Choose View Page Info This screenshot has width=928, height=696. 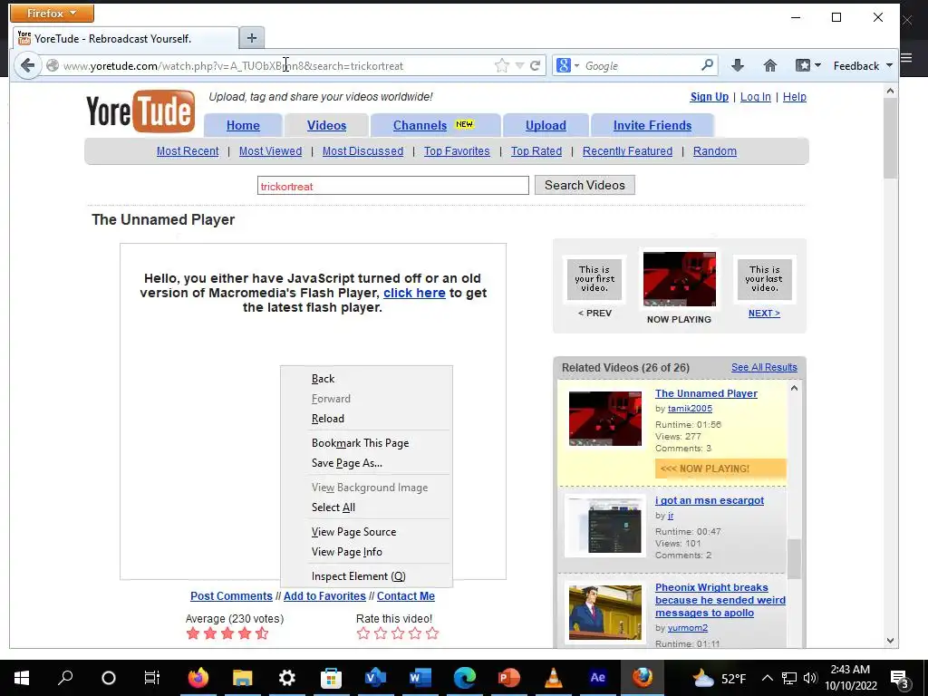366,552
